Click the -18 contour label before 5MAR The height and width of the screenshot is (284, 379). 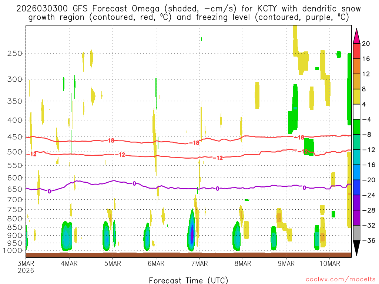point(110,141)
